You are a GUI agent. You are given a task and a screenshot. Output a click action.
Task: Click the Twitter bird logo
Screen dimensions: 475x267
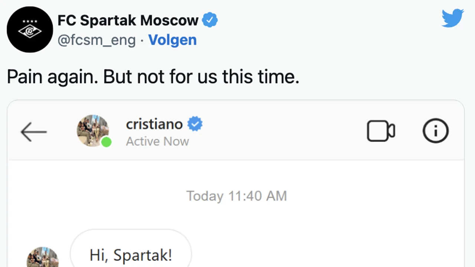click(x=453, y=17)
